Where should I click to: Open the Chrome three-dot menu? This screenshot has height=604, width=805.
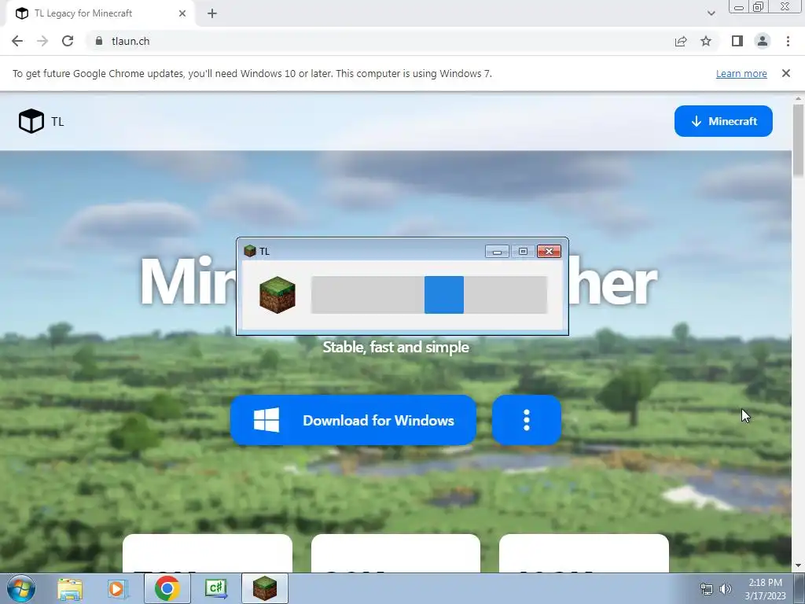788,41
